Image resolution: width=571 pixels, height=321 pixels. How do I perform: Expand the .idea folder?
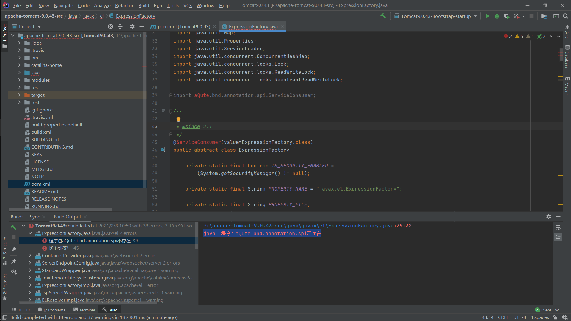point(19,43)
